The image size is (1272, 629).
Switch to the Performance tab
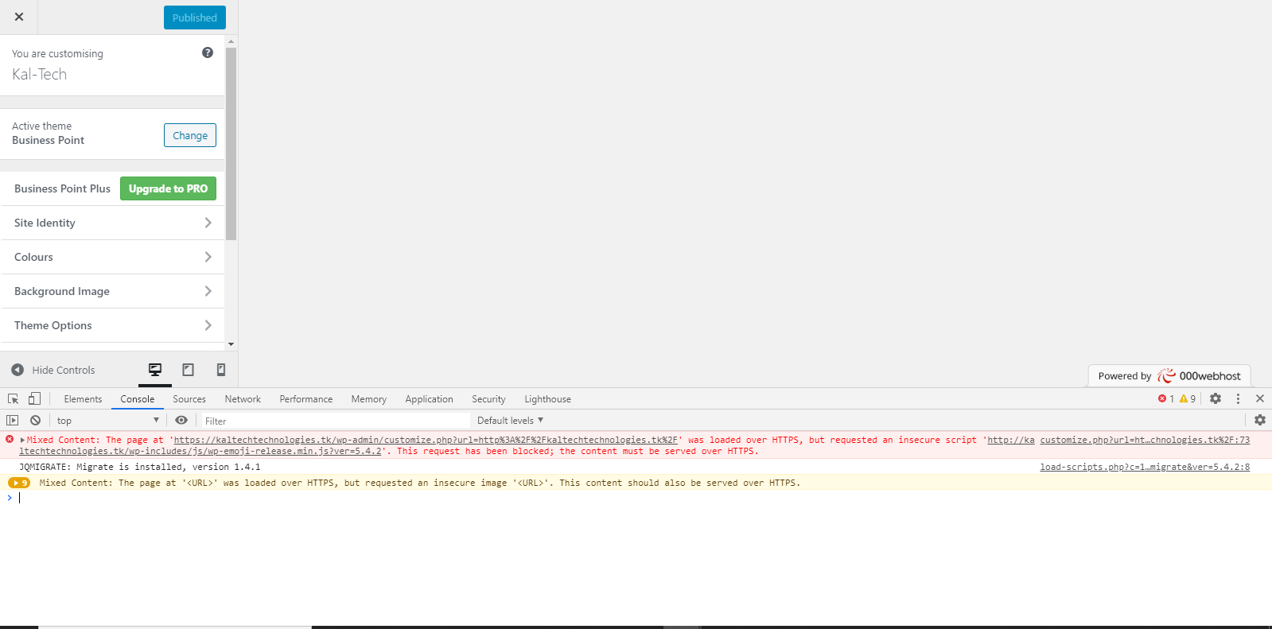click(x=306, y=399)
